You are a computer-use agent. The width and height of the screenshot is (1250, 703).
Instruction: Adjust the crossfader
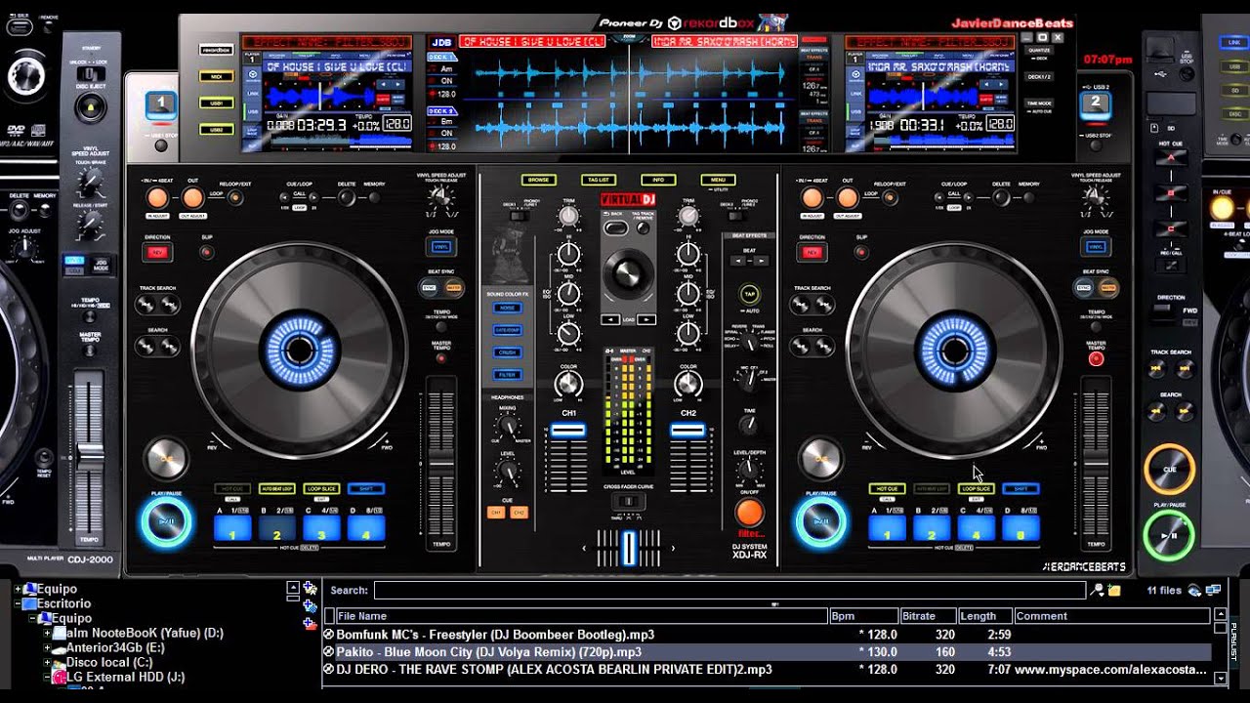630,547
